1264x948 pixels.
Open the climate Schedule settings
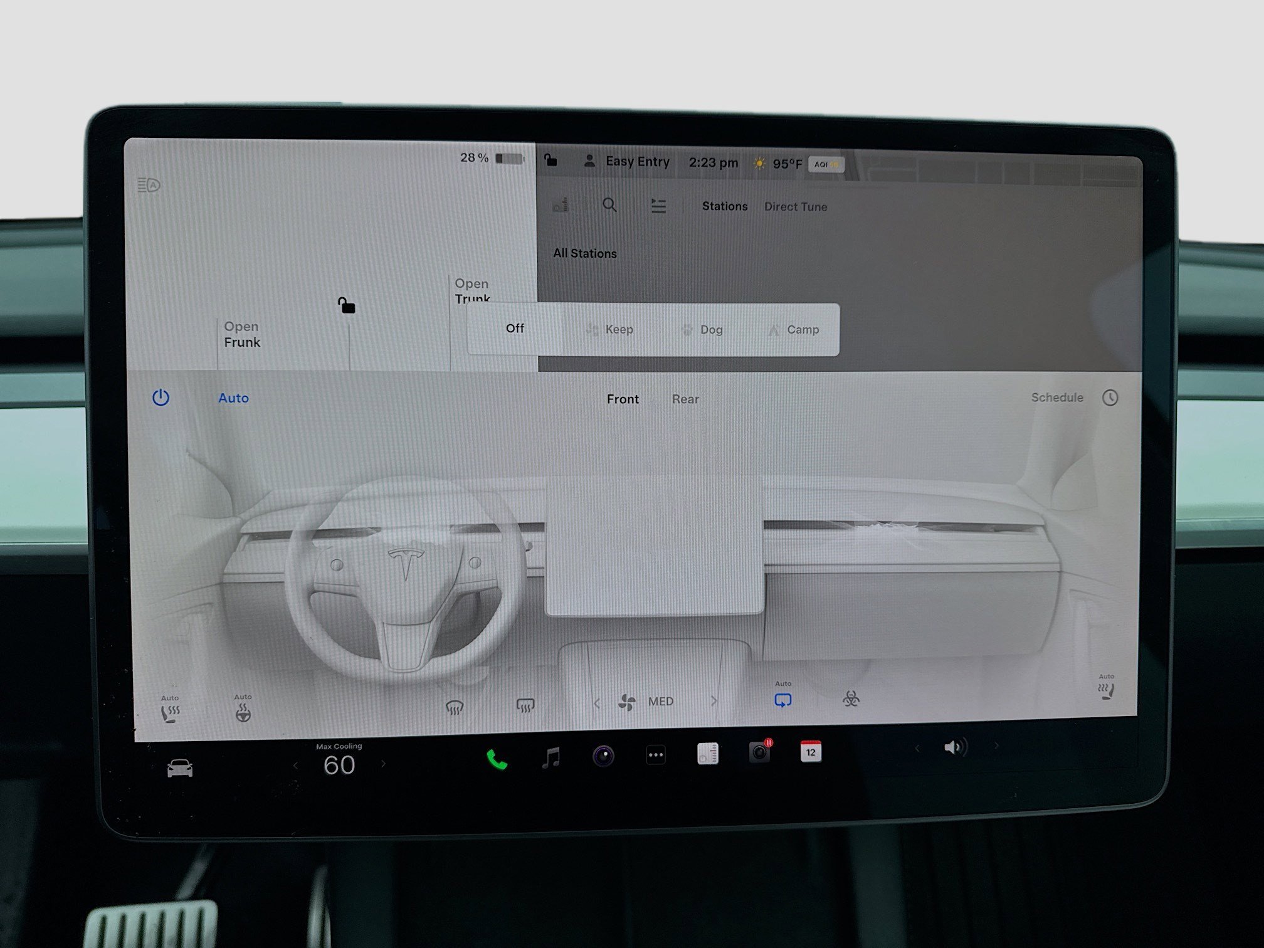1057,398
